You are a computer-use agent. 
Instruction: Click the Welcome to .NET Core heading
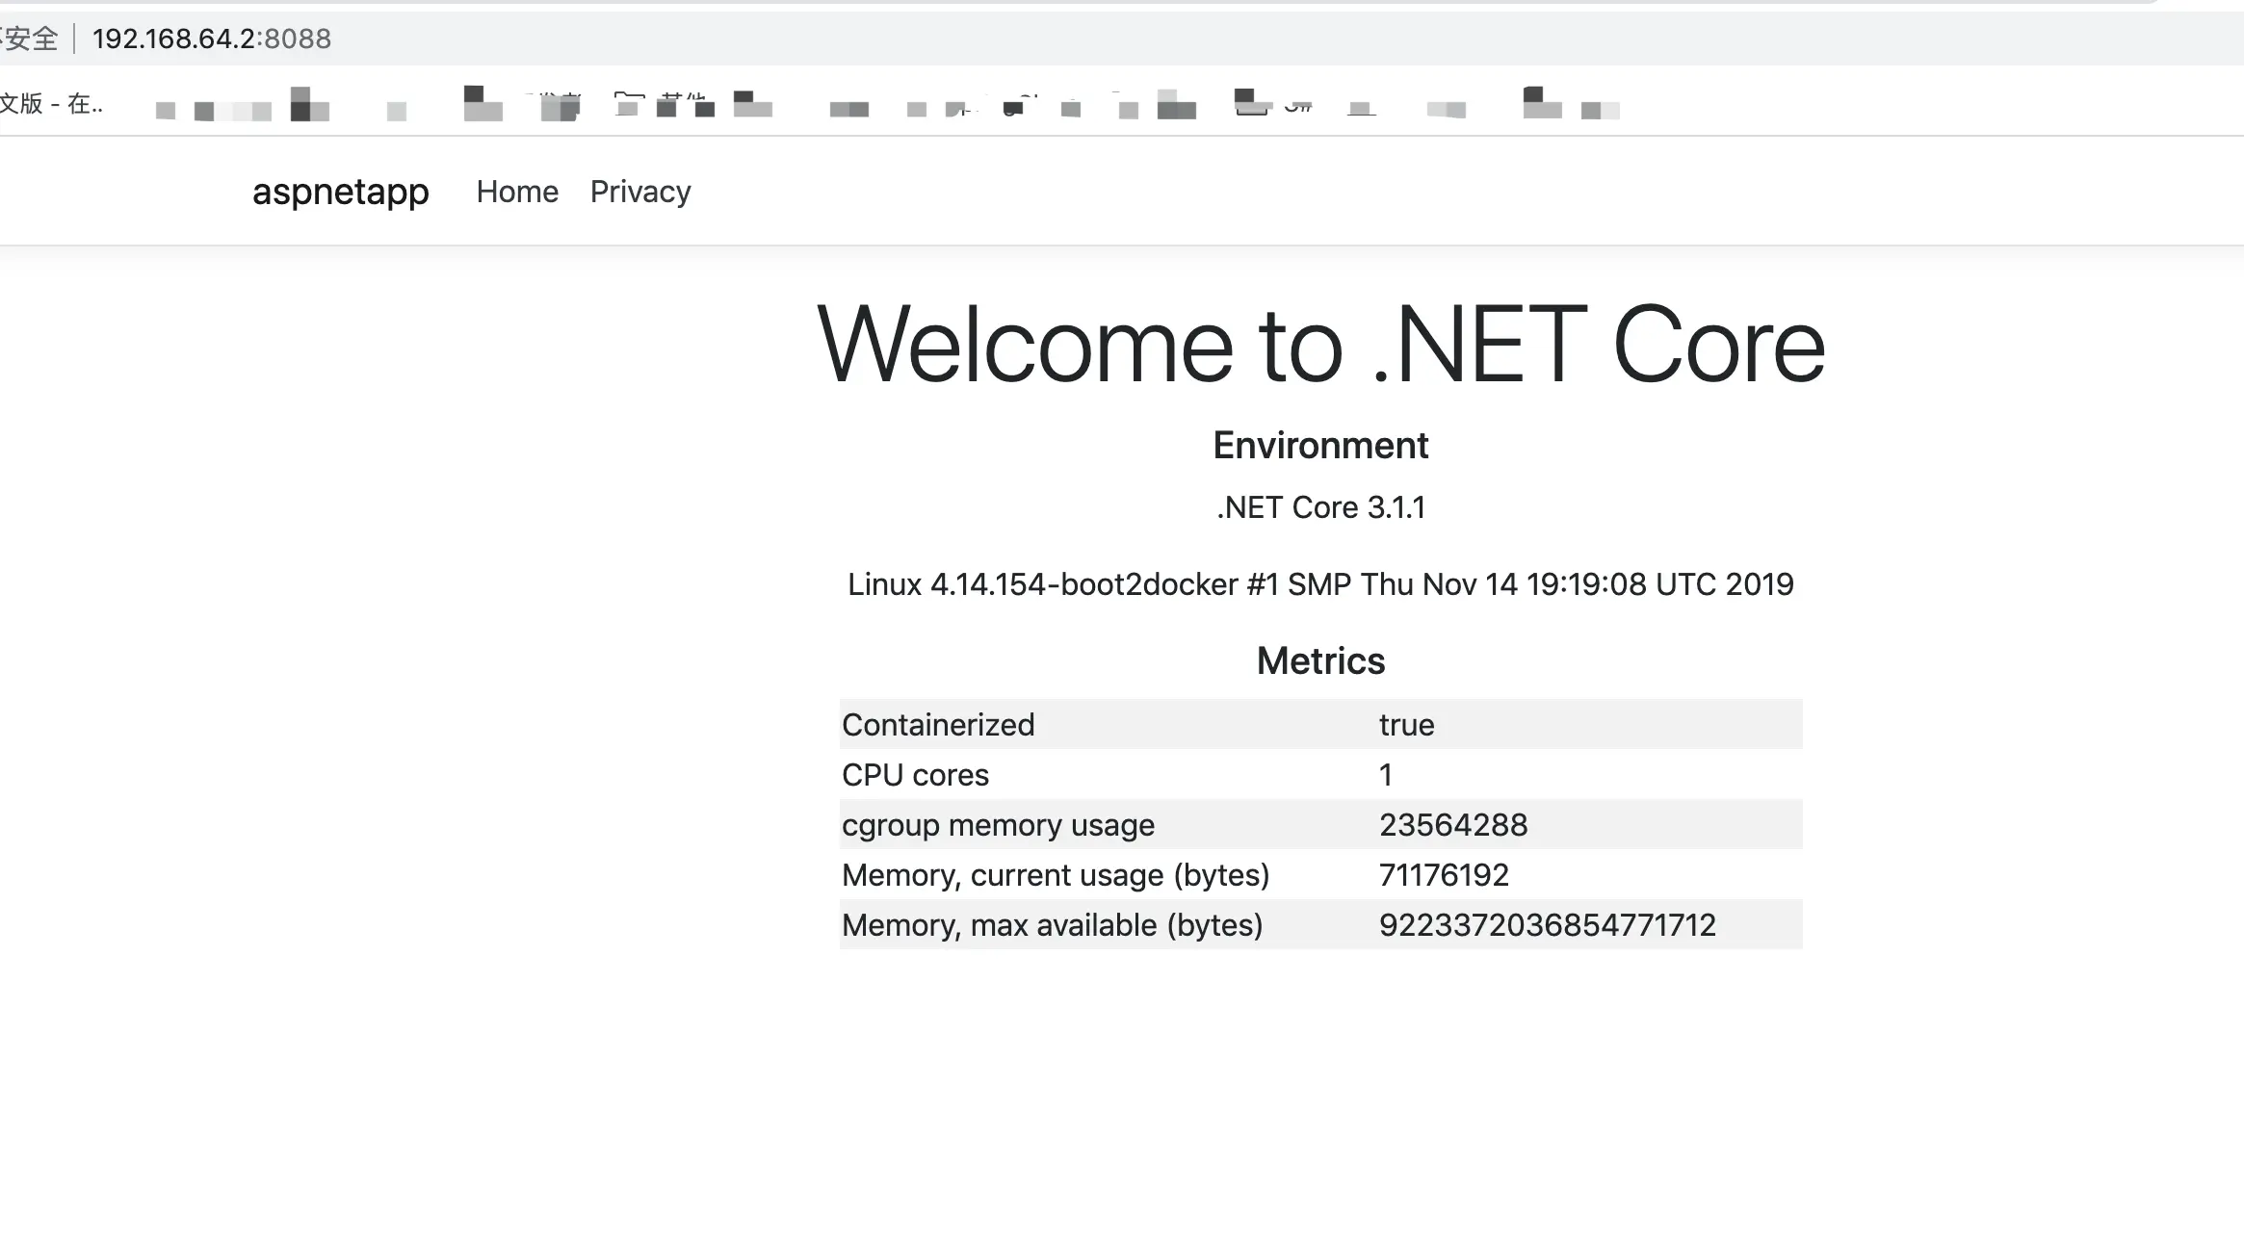point(1320,345)
